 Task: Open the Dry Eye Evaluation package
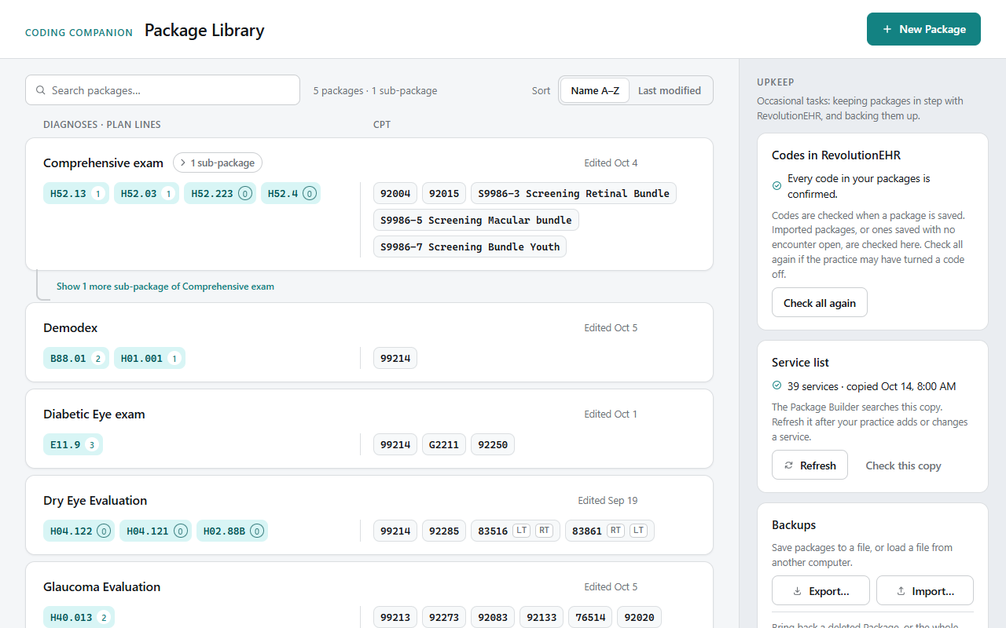pyautogui.click(x=369, y=515)
